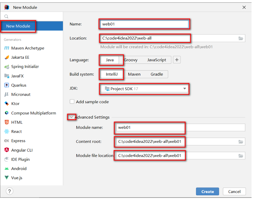Viewport: 257px width, 200px height.
Task: Select the Quarkus generator
Action: point(15,85)
